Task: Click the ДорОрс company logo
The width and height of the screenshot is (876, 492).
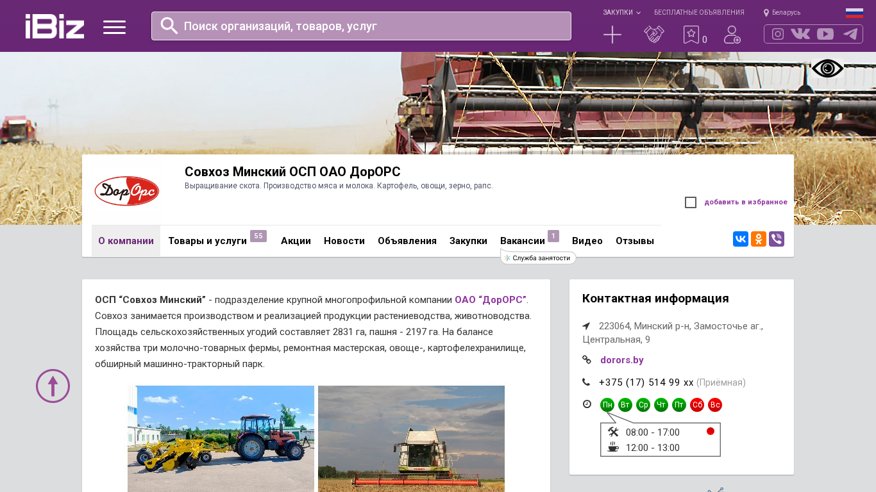Action: pos(127,191)
